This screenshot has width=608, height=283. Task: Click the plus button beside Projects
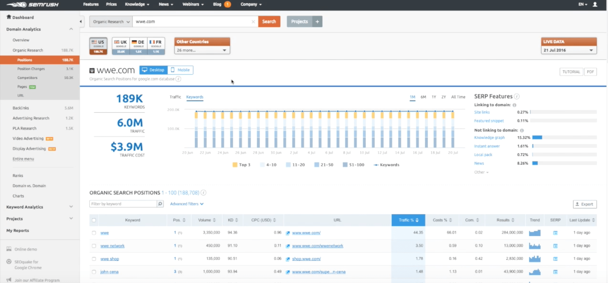click(x=317, y=22)
